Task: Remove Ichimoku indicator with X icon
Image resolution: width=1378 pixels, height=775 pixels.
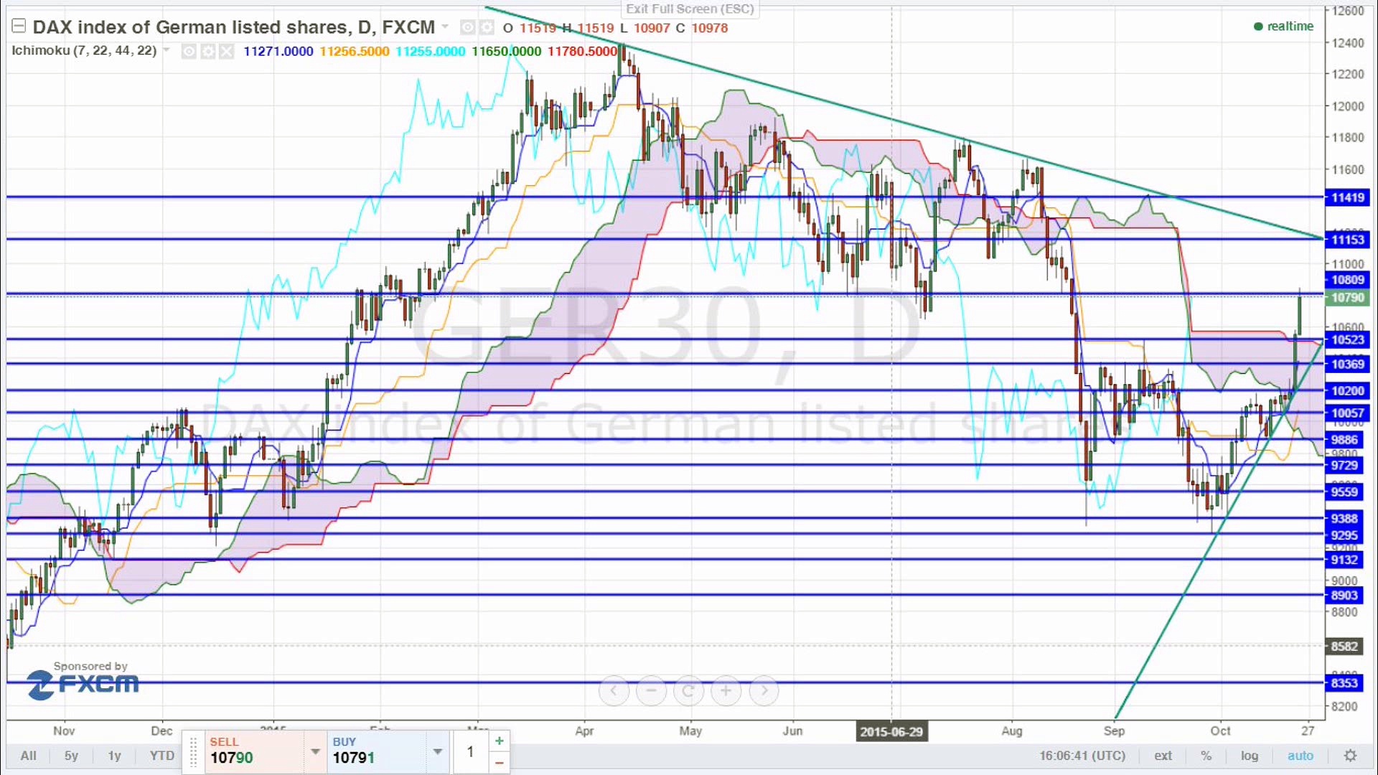Action: [226, 51]
